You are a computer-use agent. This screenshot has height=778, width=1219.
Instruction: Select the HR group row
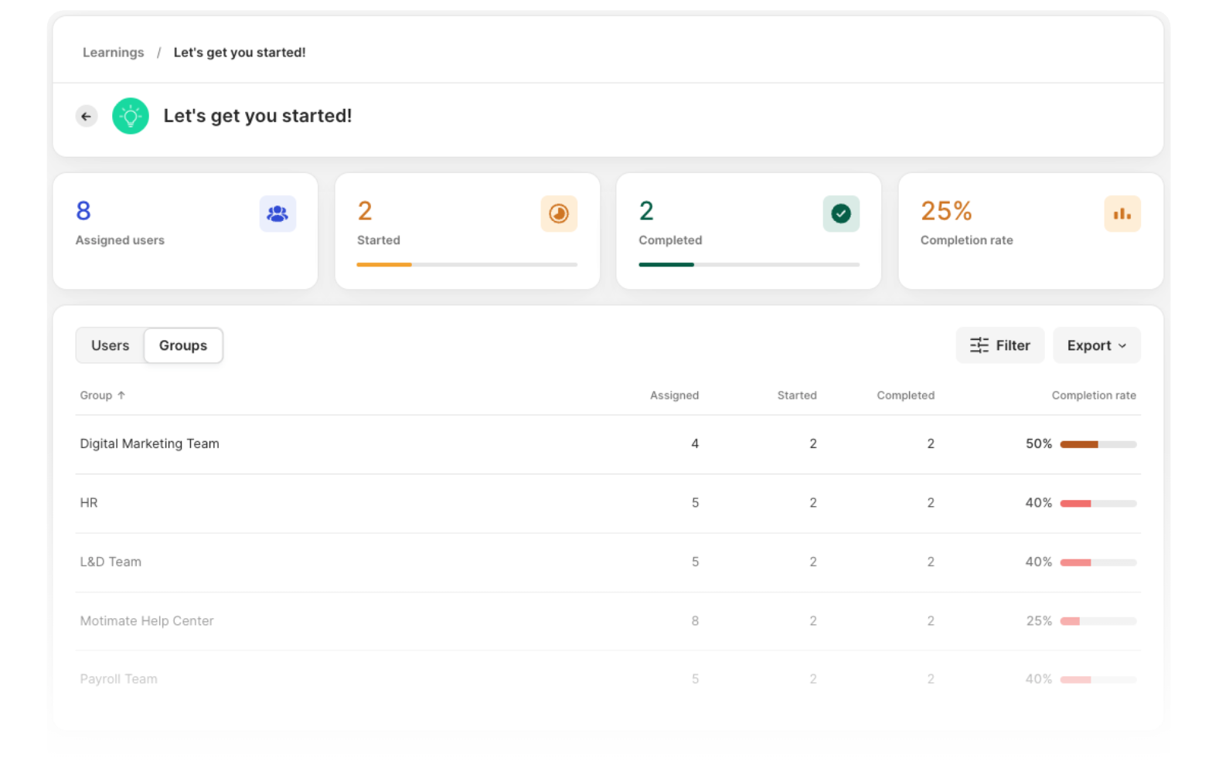[608, 503]
